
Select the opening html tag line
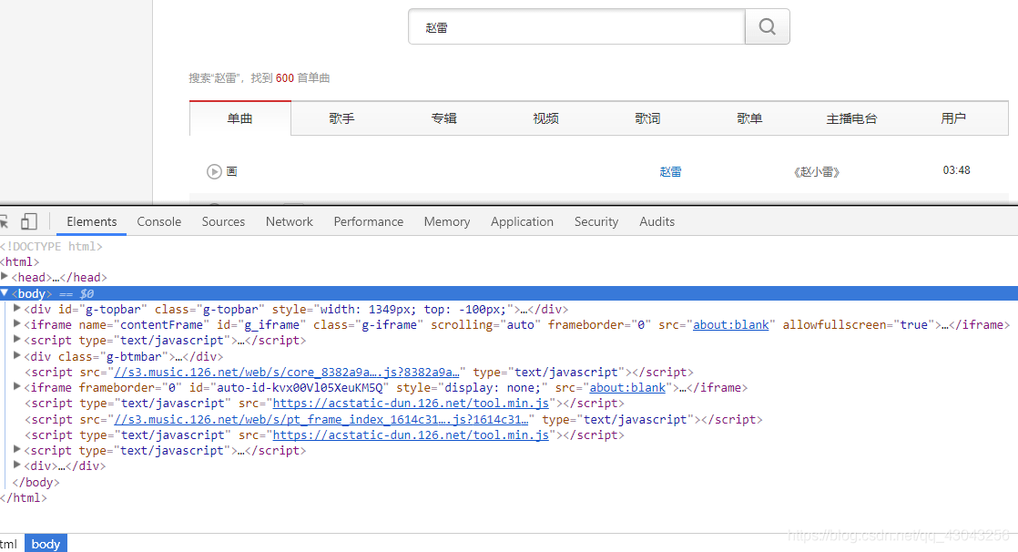[x=19, y=261]
